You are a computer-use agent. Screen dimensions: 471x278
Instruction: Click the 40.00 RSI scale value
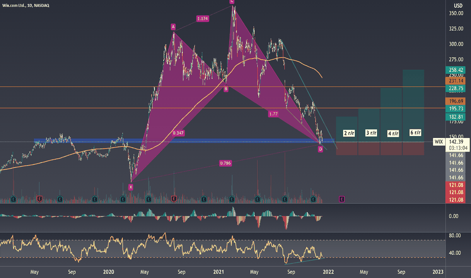tap(455, 253)
